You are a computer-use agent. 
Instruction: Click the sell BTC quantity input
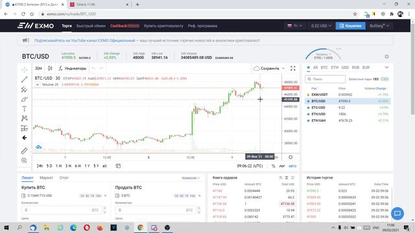click(x=156, y=210)
